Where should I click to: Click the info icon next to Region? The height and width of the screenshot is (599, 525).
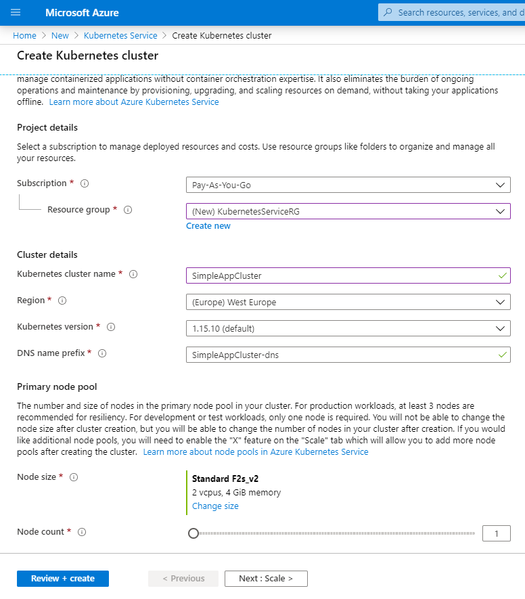click(62, 301)
